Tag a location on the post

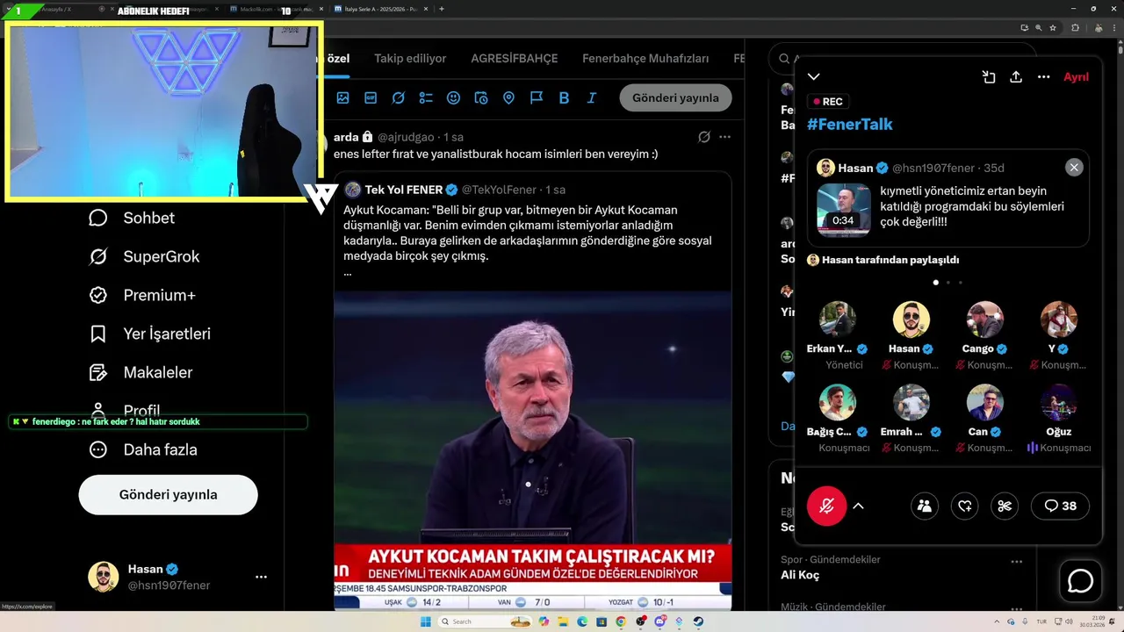508,97
